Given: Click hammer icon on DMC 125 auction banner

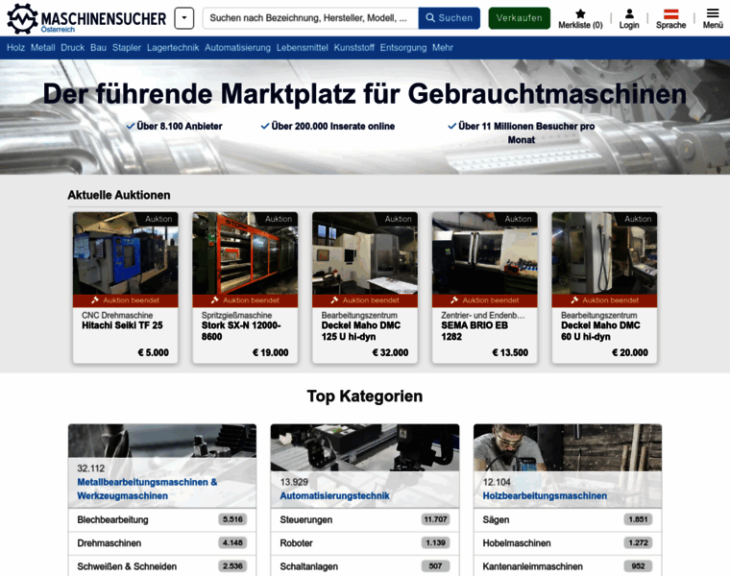Looking at the screenshot, I should 334,300.
